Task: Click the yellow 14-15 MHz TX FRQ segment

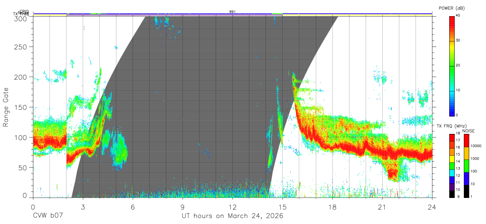Action: pos(452,158)
